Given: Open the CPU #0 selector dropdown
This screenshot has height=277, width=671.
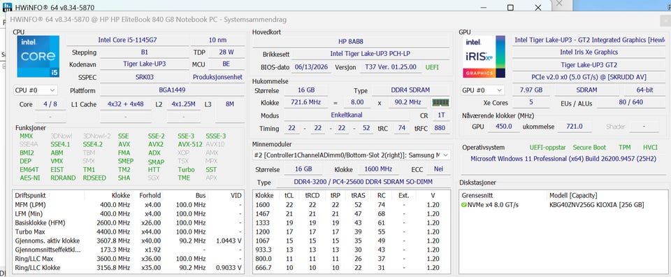Looking at the screenshot, I should 36,90.
